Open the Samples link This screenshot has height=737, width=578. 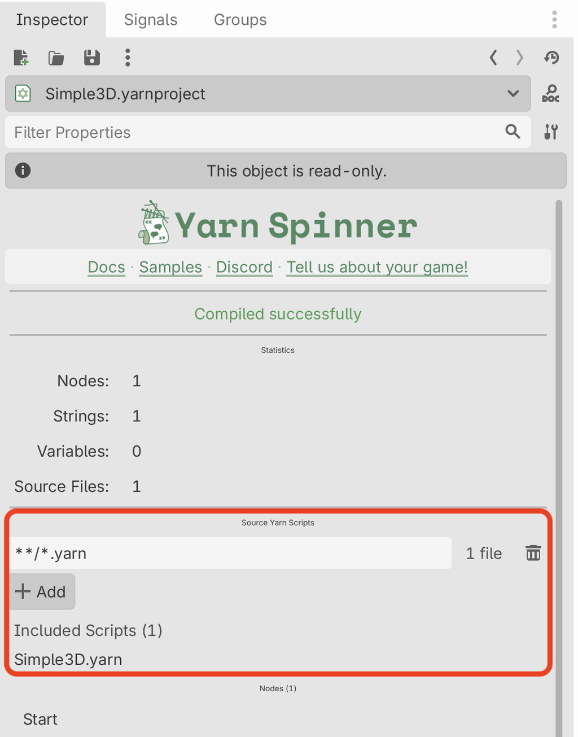point(170,267)
